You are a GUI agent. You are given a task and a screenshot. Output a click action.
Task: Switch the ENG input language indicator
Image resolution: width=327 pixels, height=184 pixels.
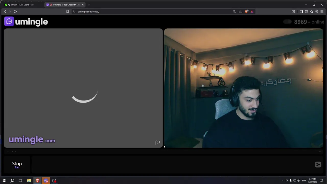[x=304, y=181]
